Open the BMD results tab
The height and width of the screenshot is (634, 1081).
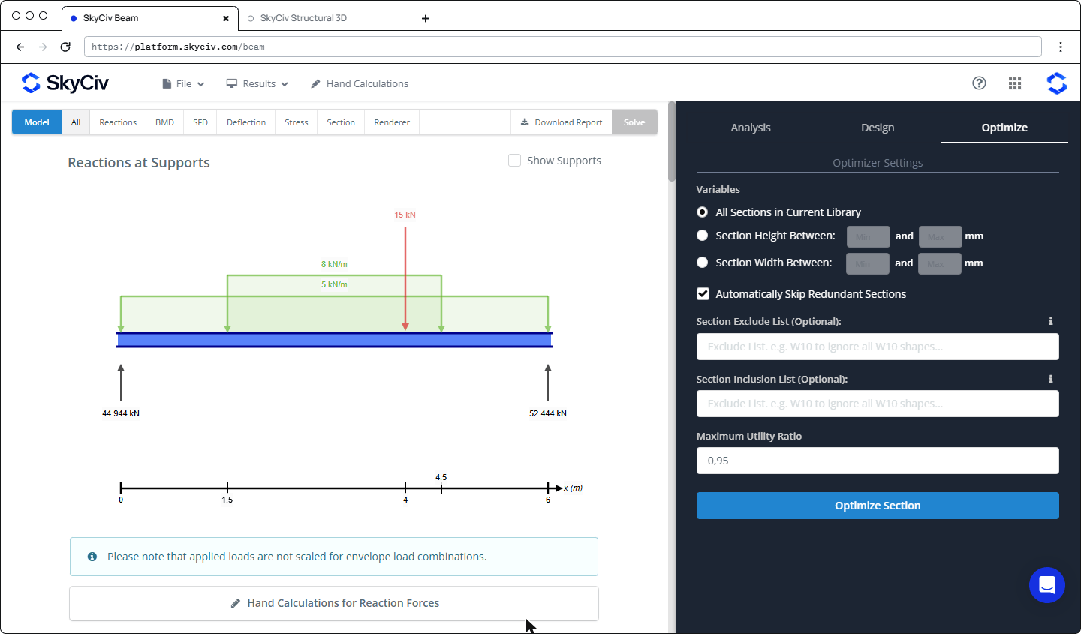tap(164, 122)
